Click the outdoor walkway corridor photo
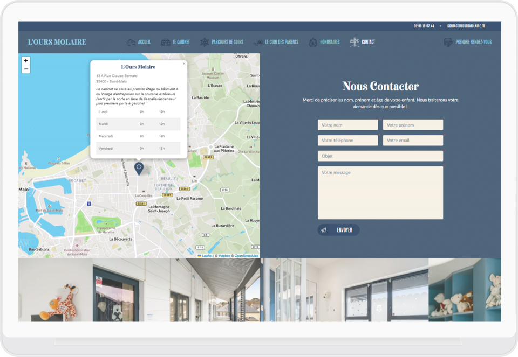The image size is (518, 357). tap(176, 290)
